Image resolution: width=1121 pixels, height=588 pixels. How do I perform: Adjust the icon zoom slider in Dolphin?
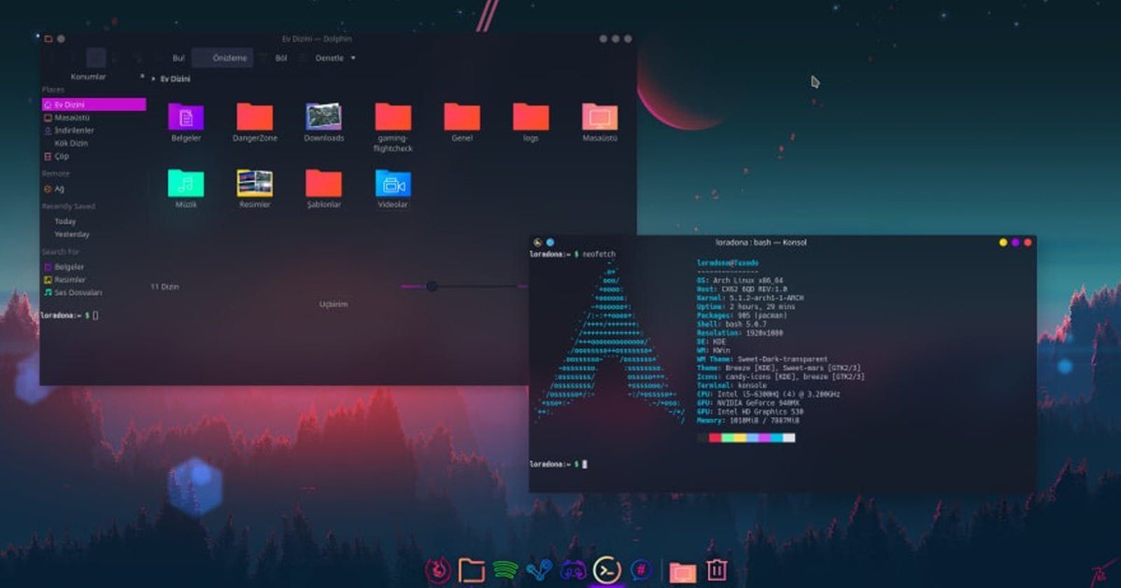[x=433, y=286]
